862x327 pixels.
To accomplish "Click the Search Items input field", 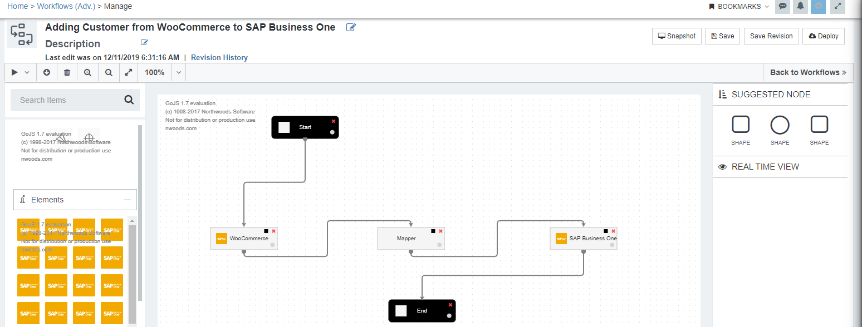I will [67, 100].
